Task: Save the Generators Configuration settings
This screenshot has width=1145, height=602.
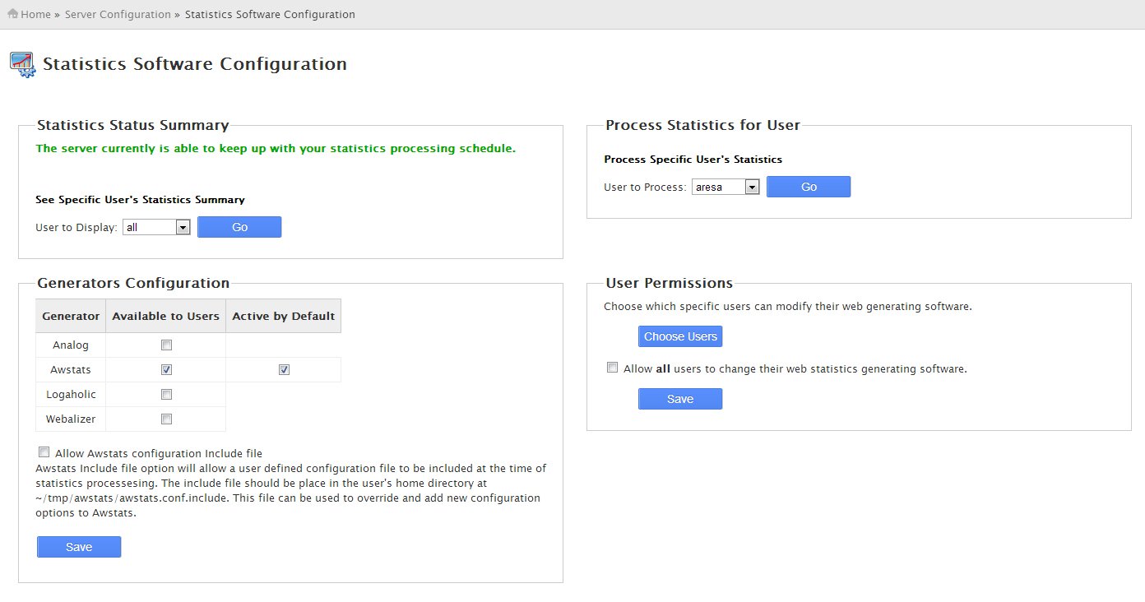Action: click(79, 547)
